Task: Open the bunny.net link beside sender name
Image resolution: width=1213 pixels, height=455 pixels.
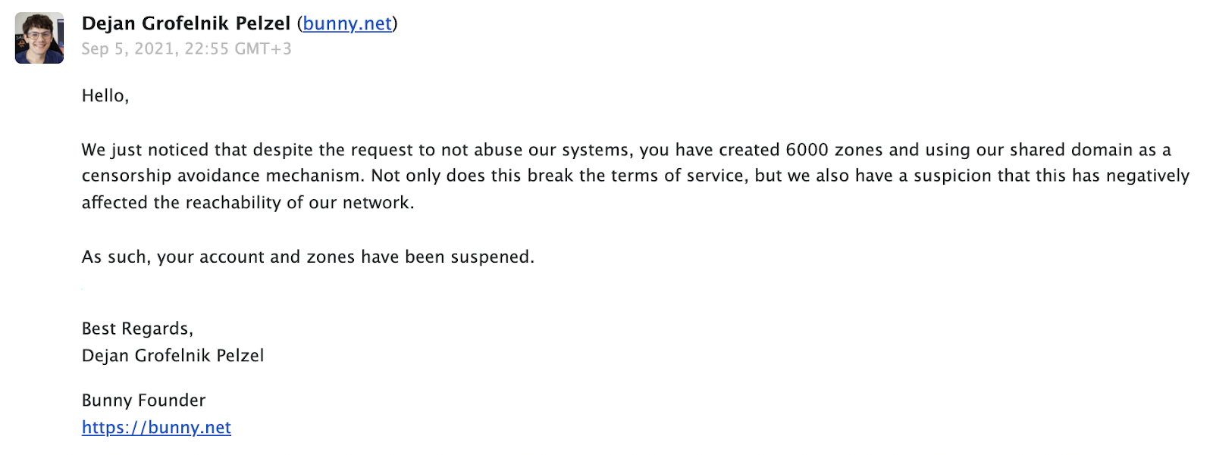Action: click(347, 24)
